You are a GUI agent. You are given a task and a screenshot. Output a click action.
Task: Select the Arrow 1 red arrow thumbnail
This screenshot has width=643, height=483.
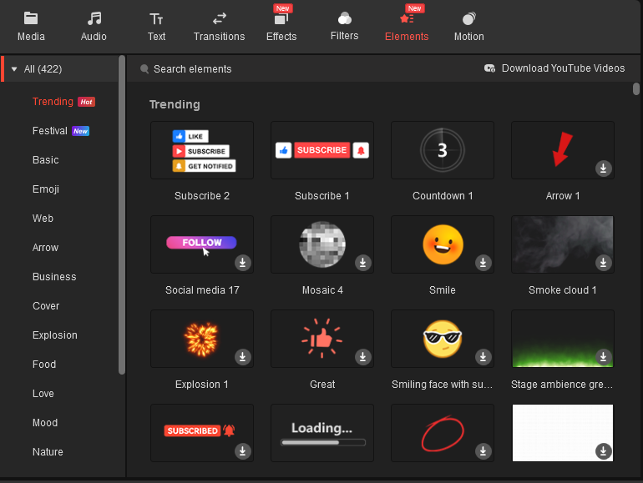coord(563,150)
